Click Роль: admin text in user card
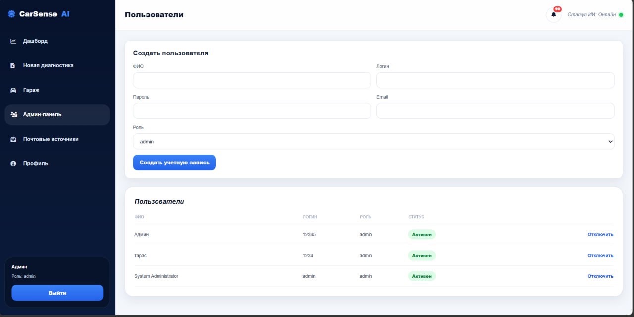 click(23, 276)
